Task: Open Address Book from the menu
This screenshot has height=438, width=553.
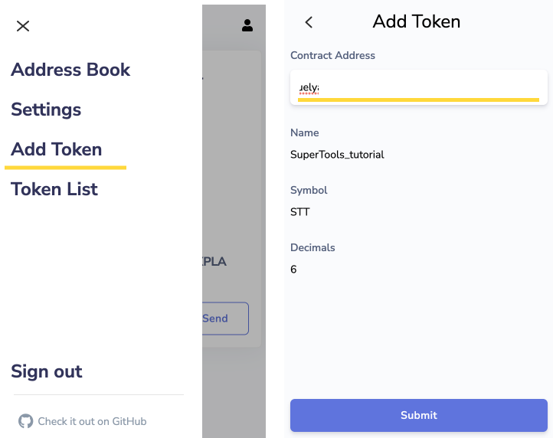Action: [x=70, y=70]
